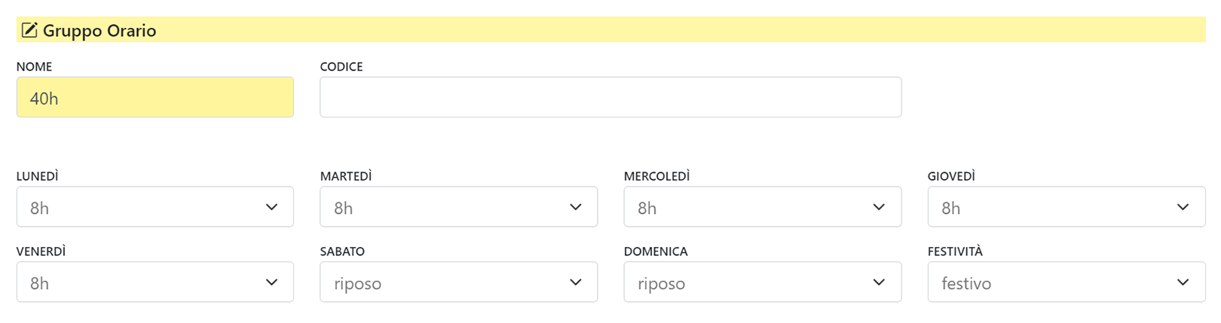Click into the empty Codice field

point(610,97)
